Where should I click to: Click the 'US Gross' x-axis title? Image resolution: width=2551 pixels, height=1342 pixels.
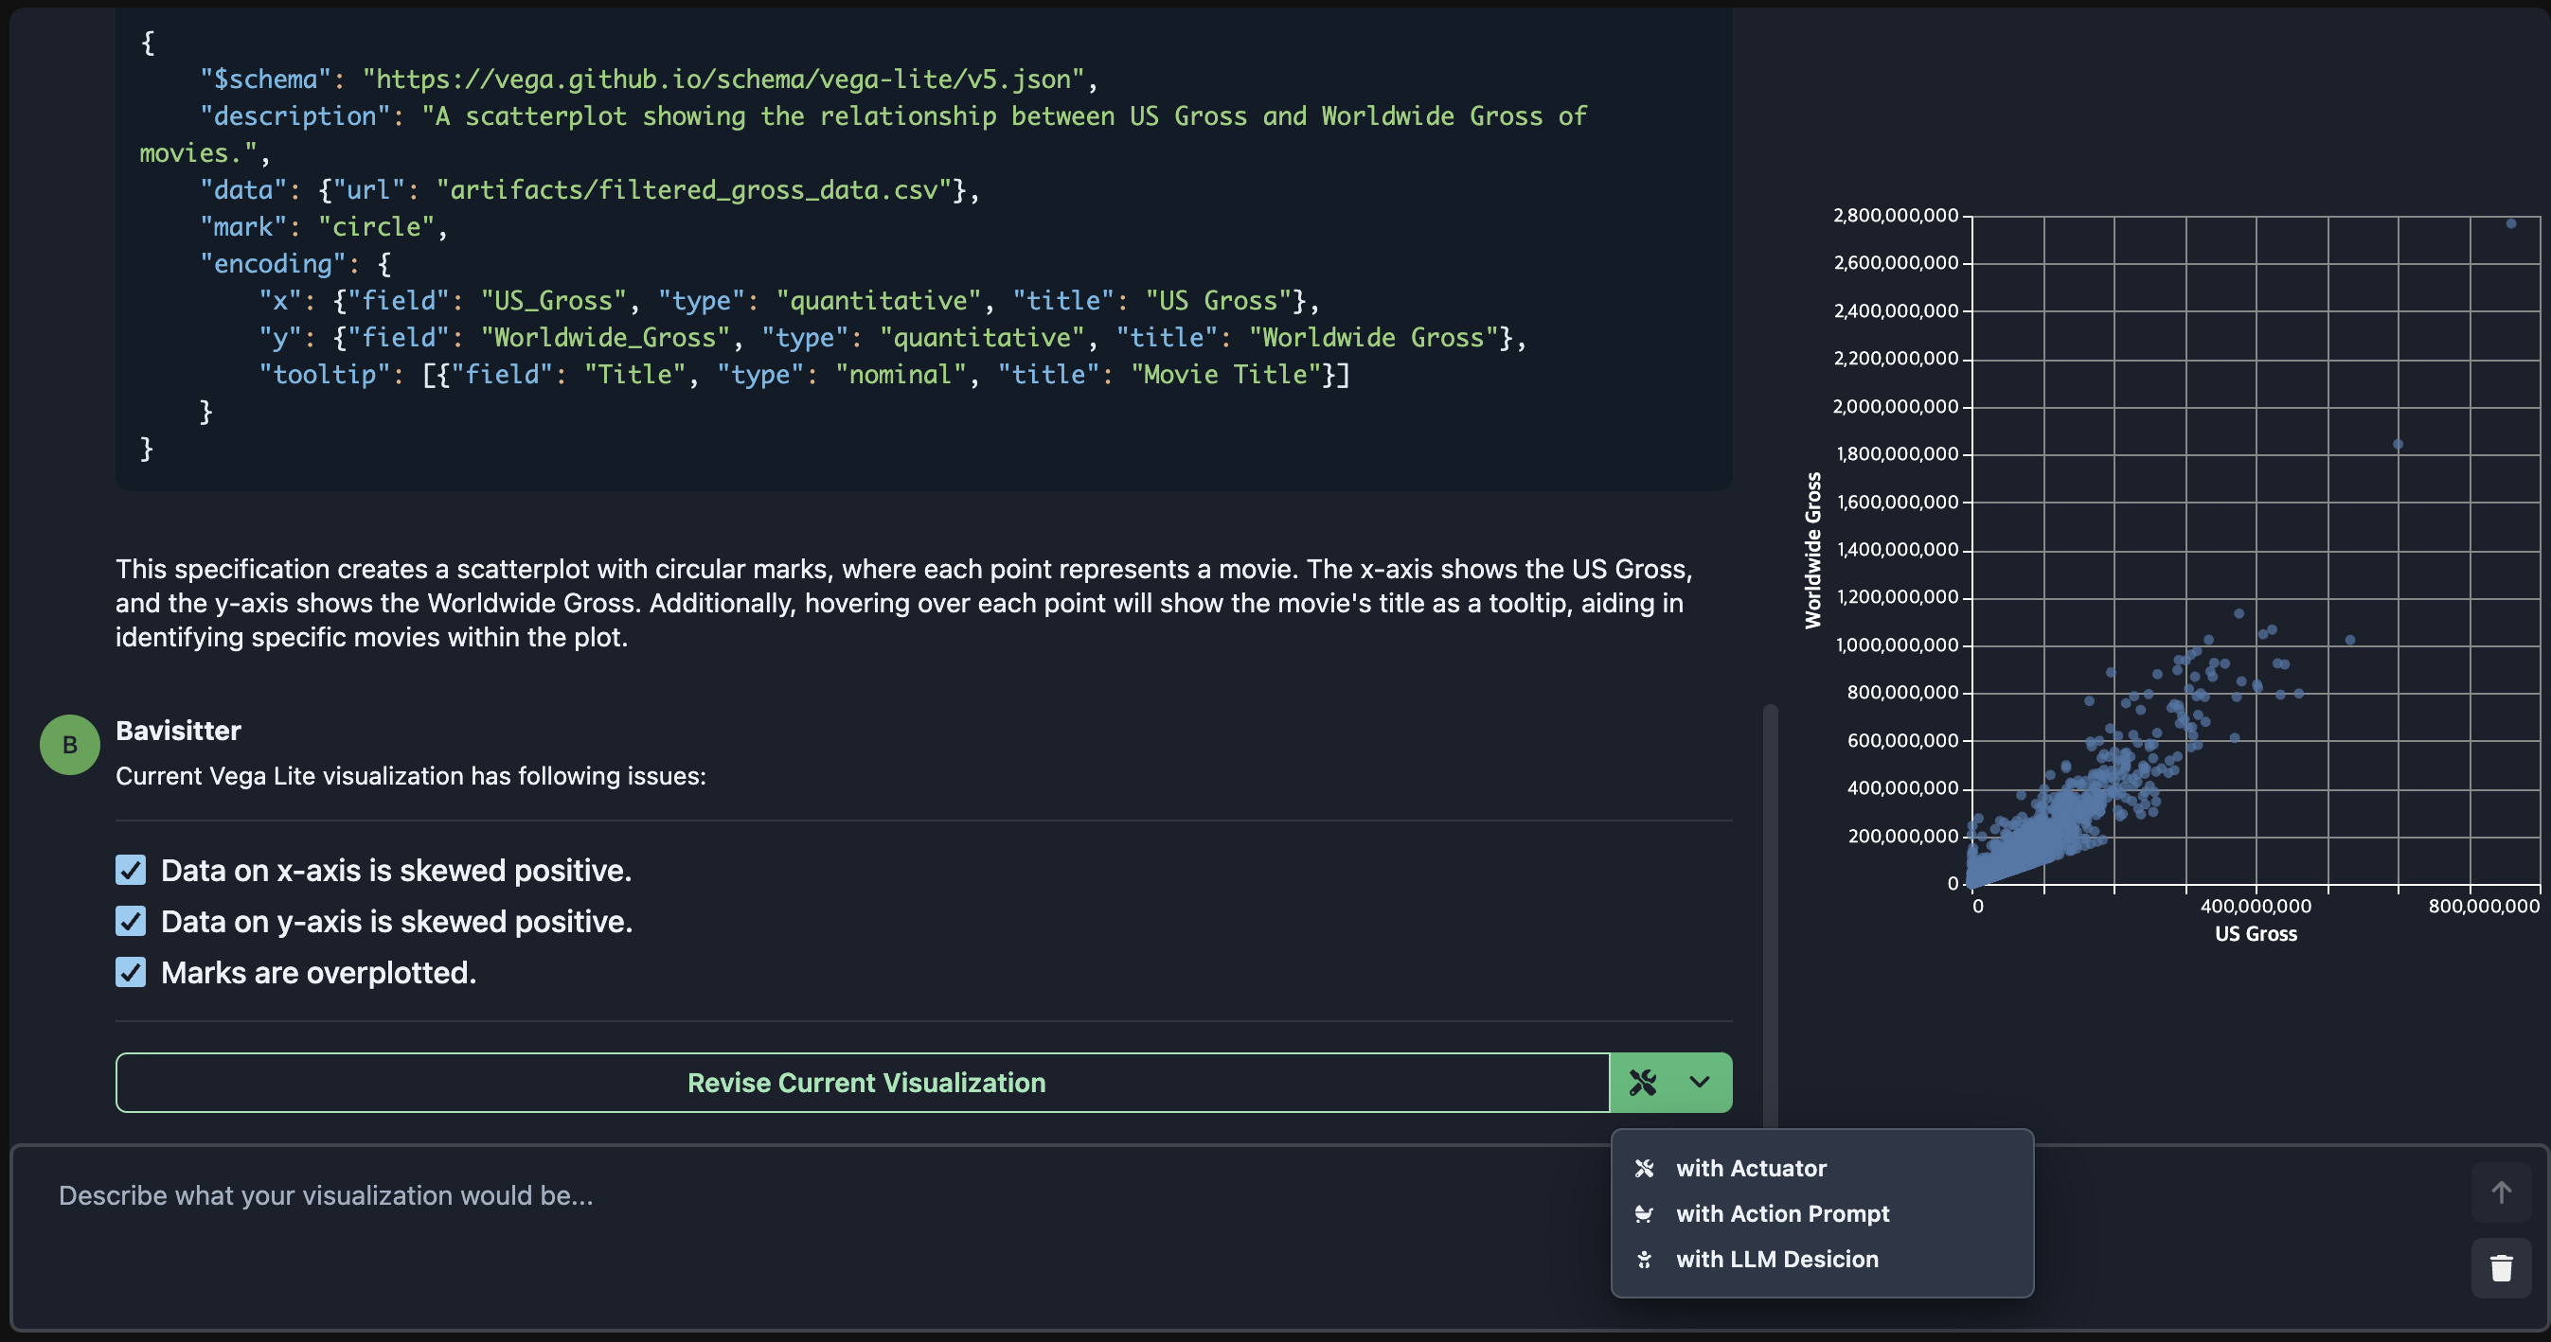point(2255,934)
